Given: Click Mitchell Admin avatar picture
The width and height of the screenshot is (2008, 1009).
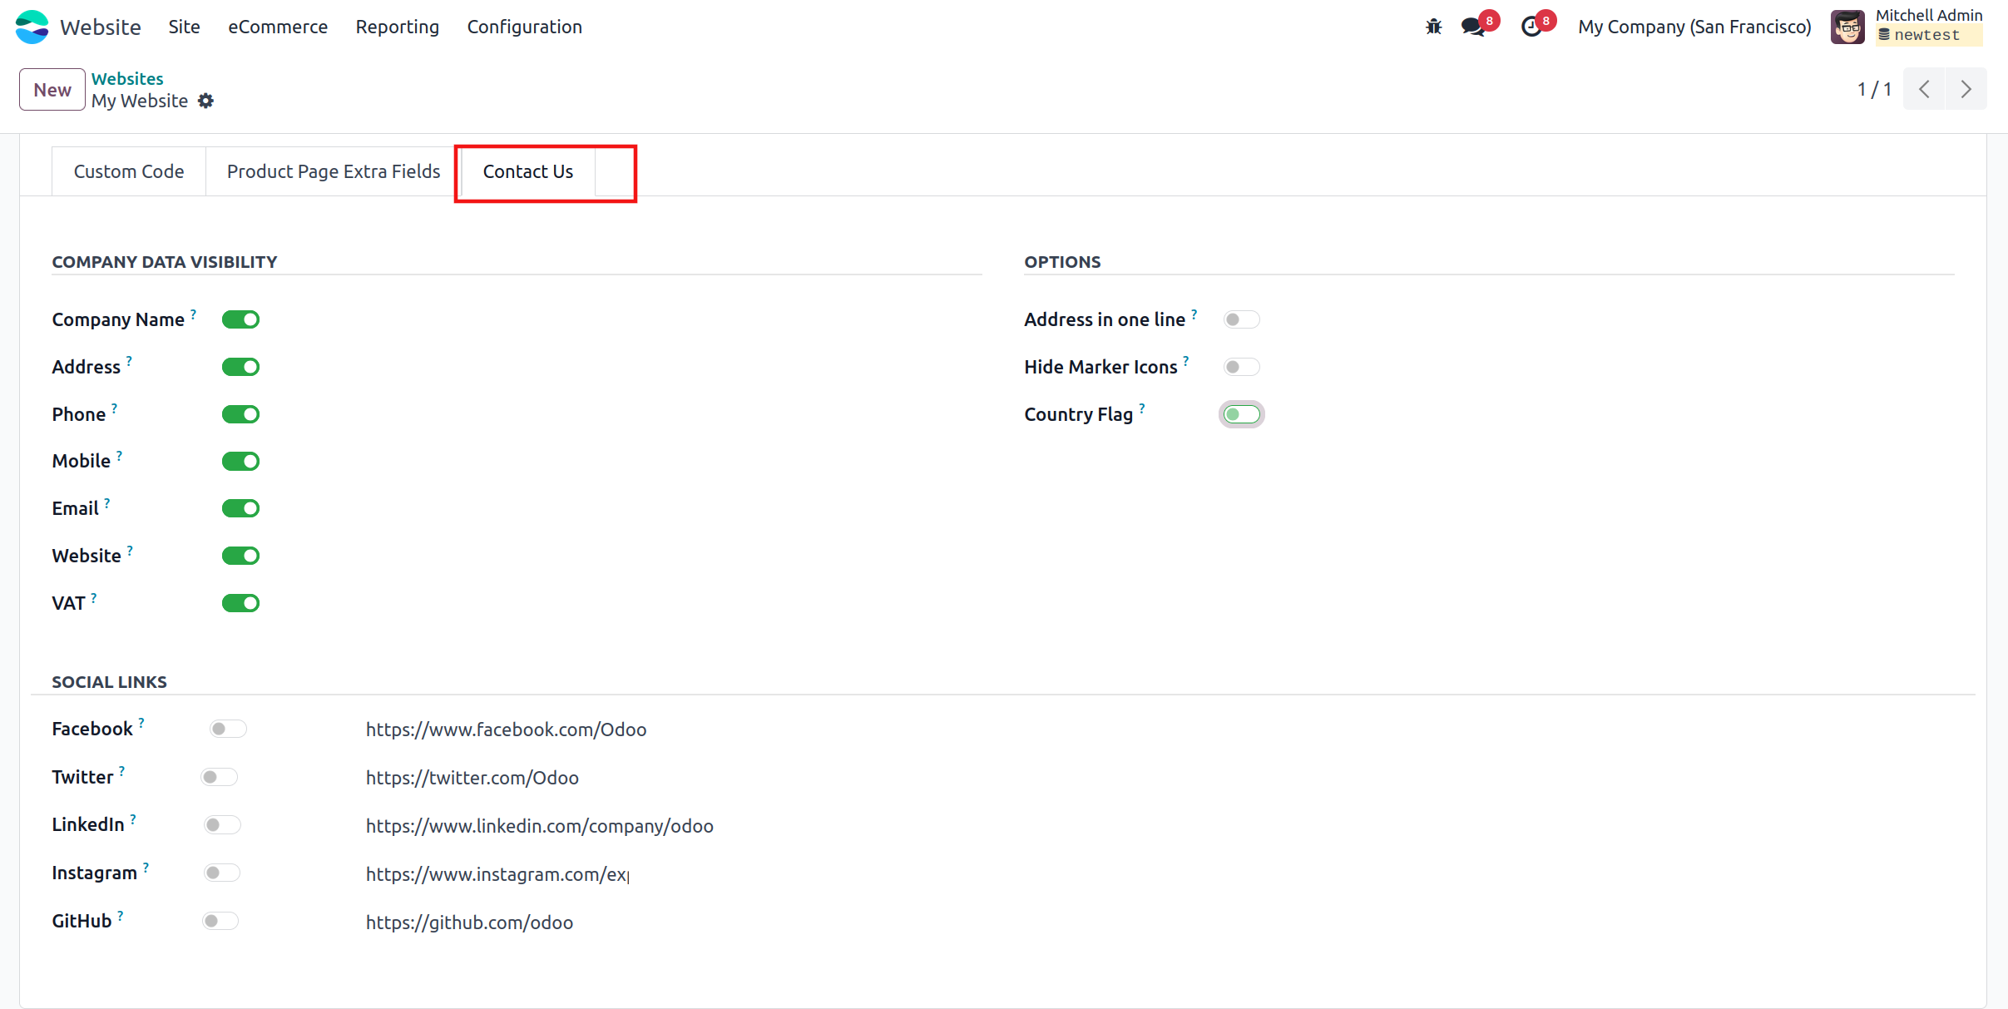Looking at the screenshot, I should pyautogui.click(x=1847, y=27).
